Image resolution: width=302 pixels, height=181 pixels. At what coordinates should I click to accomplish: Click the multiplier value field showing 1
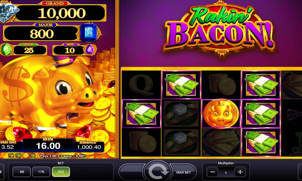click(x=226, y=172)
